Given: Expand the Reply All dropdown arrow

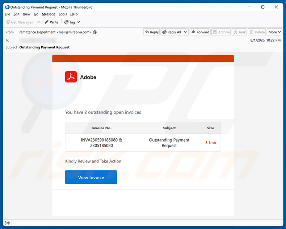Looking at the screenshot, I should 185,32.
